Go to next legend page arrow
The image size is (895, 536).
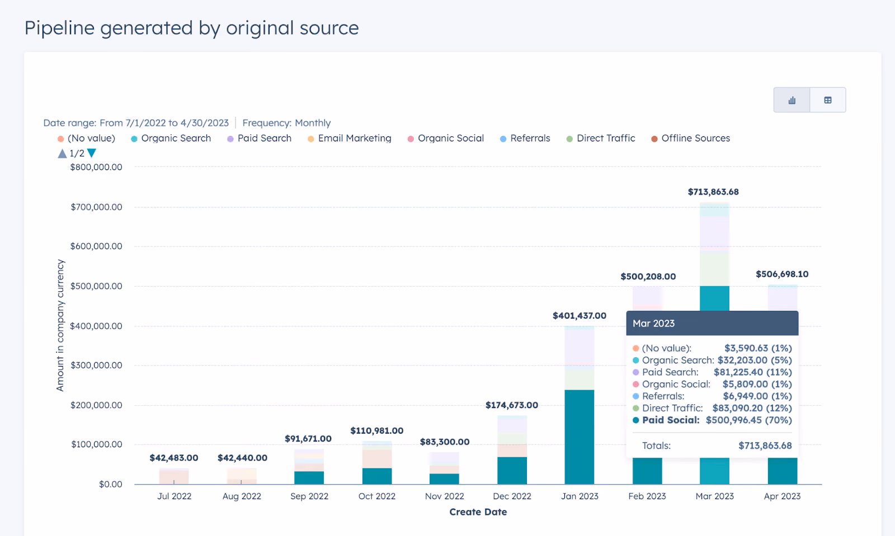(x=92, y=153)
